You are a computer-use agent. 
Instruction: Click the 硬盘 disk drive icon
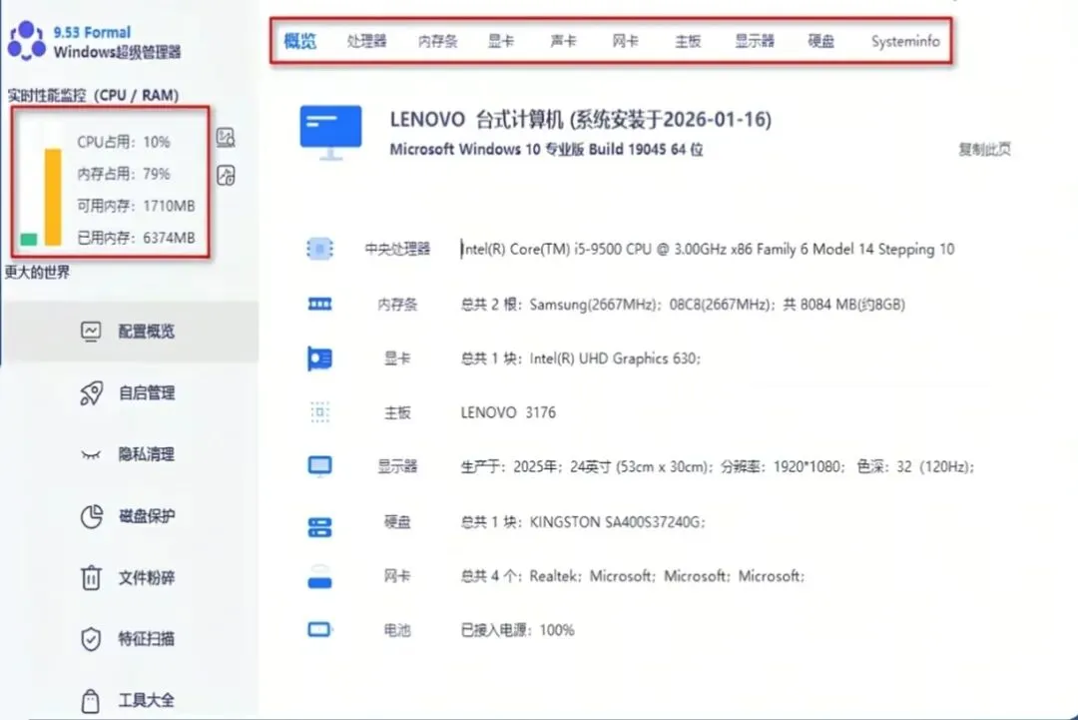tap(319, 526)
